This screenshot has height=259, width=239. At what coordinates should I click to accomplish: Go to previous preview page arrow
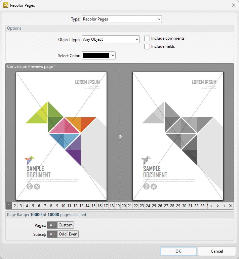(x=211, y=206)
